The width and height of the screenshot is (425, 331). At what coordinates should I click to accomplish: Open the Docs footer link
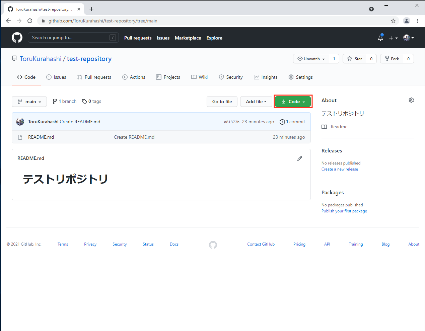[174, 244]
